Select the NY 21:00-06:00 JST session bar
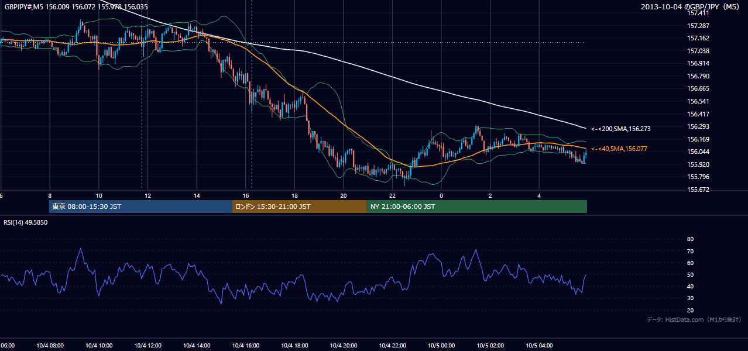This screenshot has height=351, width=748. coord(477,207)
